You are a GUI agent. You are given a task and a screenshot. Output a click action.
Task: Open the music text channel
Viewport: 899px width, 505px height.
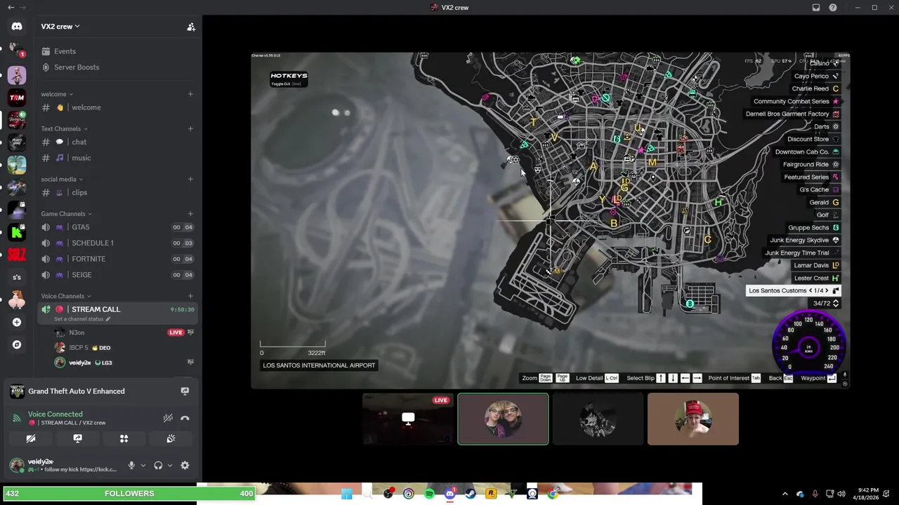tap(117, 158)
